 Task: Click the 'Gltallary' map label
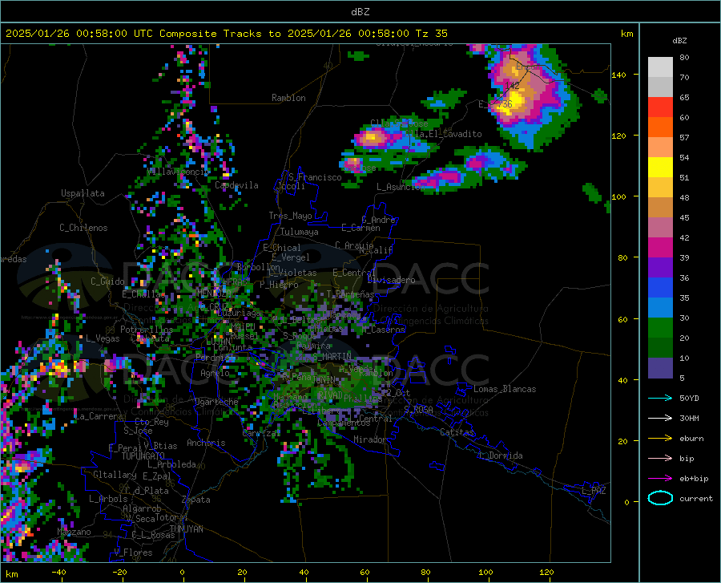coord(115,475)
